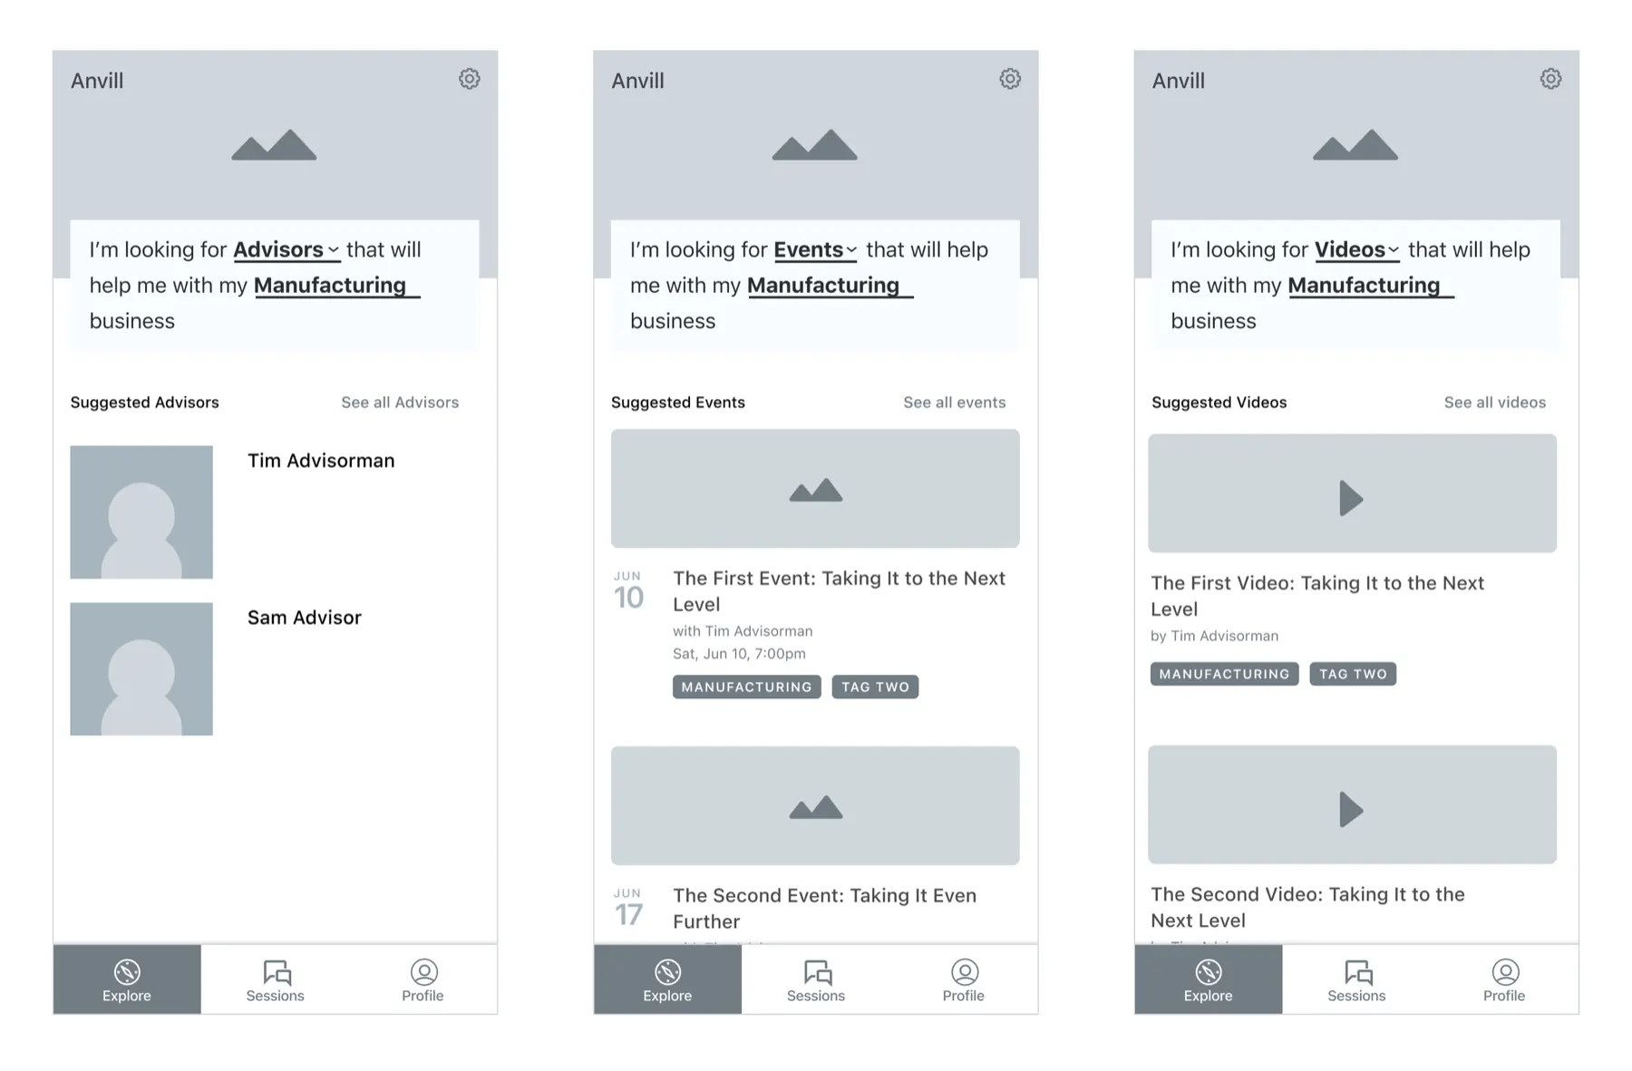
Task: Change Manufacturing business type on Events screen
Action: pyautogui.click(x=830, y=286)
